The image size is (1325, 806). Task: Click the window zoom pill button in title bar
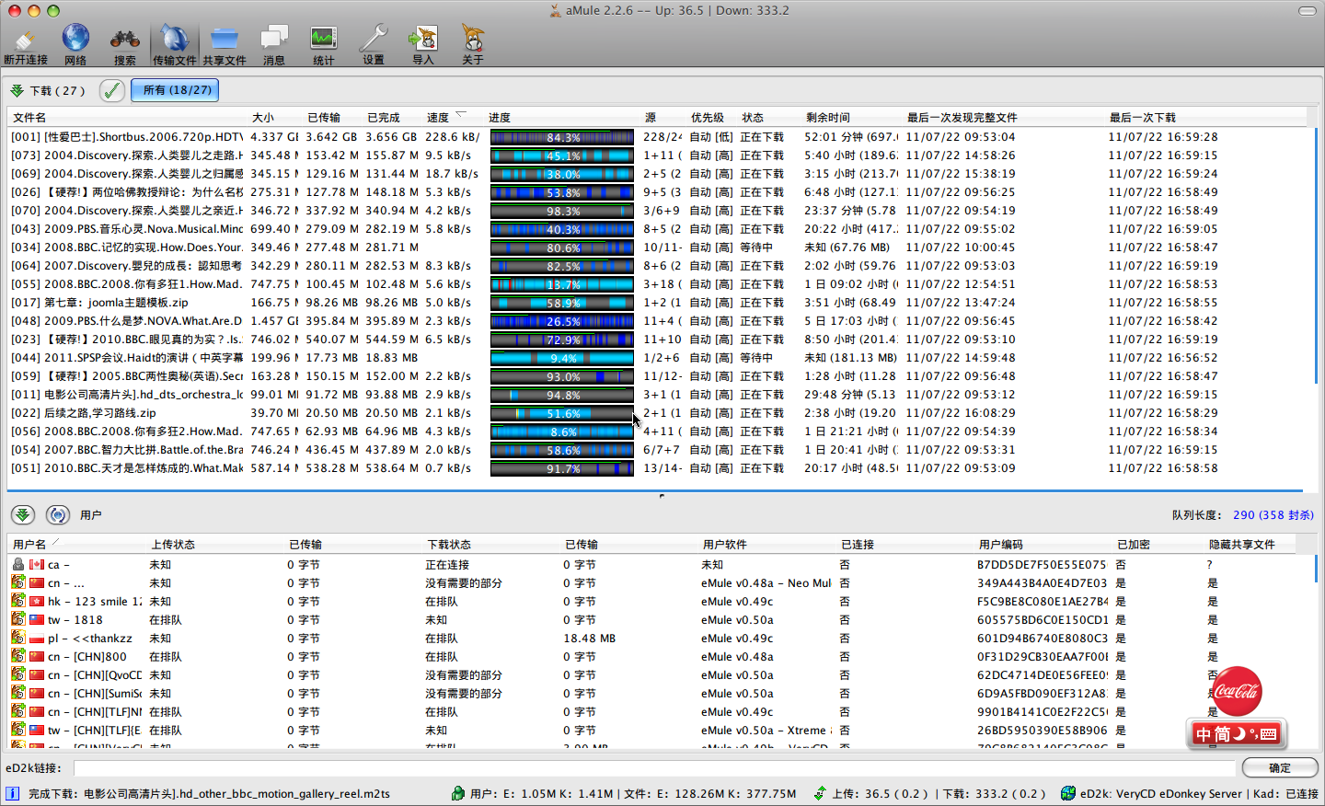point(1308,11)
